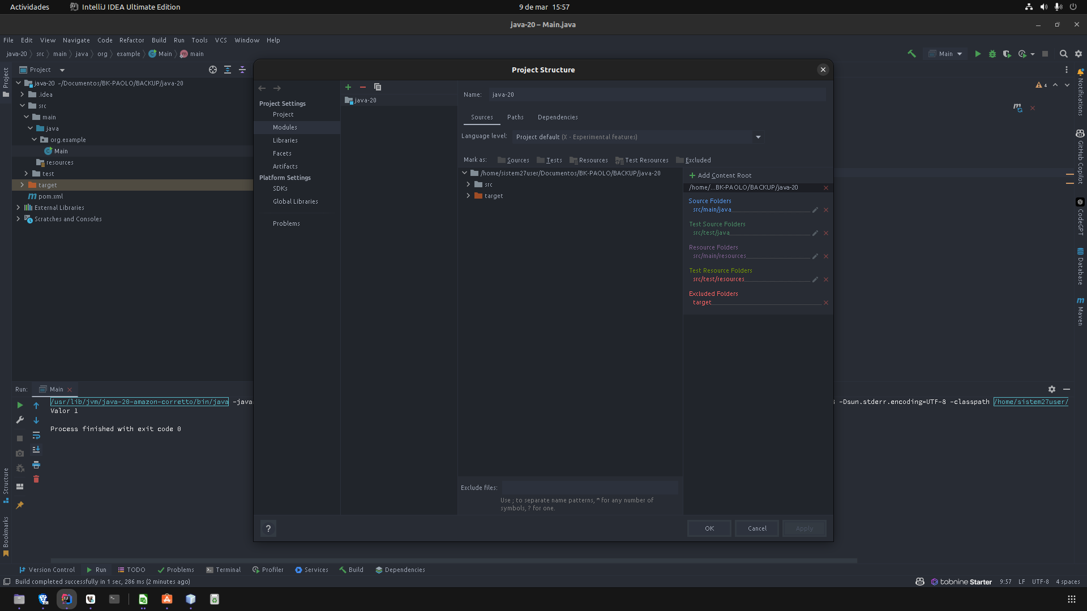1087x611 pixels.
Task: Open Refactor menu
Action: 132,40
